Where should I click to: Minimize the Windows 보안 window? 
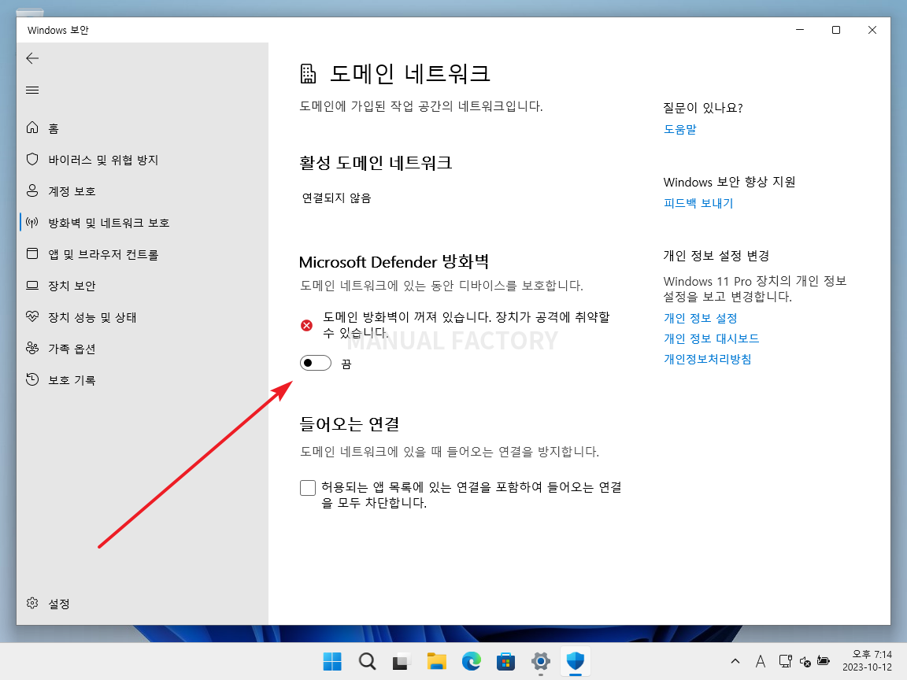pos(800,29)
